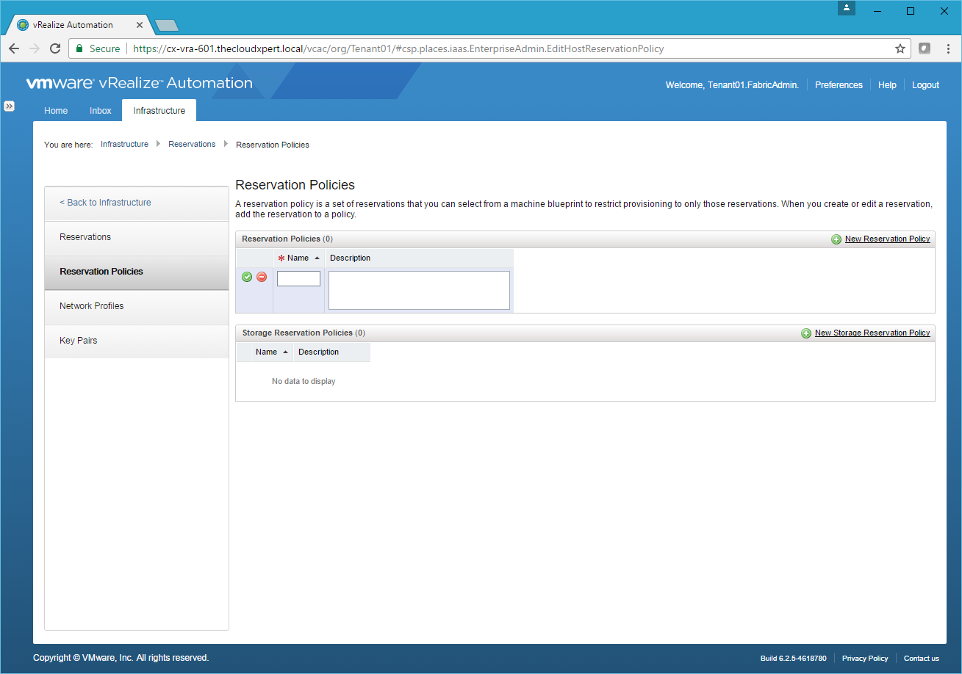Bookmark this page with the star icon
Screen dimensions: 962x674
(900, 48)
